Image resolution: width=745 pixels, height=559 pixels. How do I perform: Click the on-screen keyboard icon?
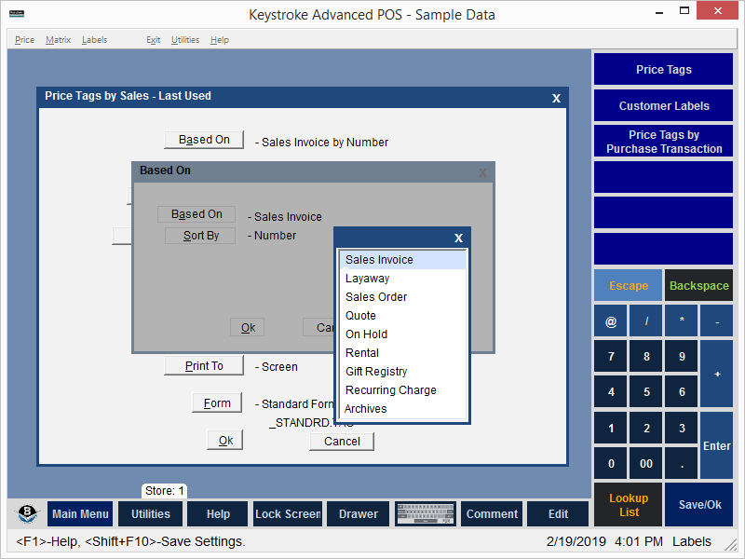(425, 514)
